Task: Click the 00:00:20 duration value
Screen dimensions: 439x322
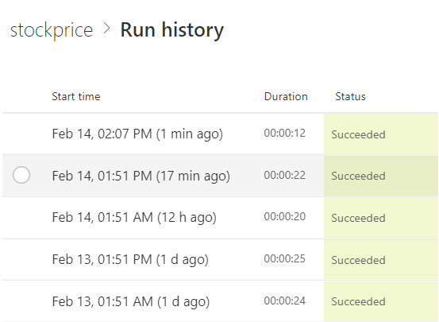Action: click(285, 216)
